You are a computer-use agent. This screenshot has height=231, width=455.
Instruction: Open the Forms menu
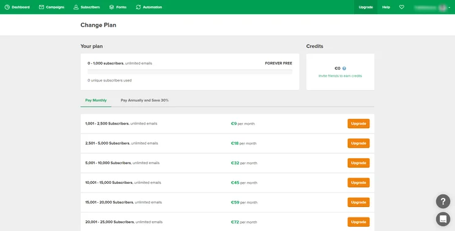tap(118, 7)
